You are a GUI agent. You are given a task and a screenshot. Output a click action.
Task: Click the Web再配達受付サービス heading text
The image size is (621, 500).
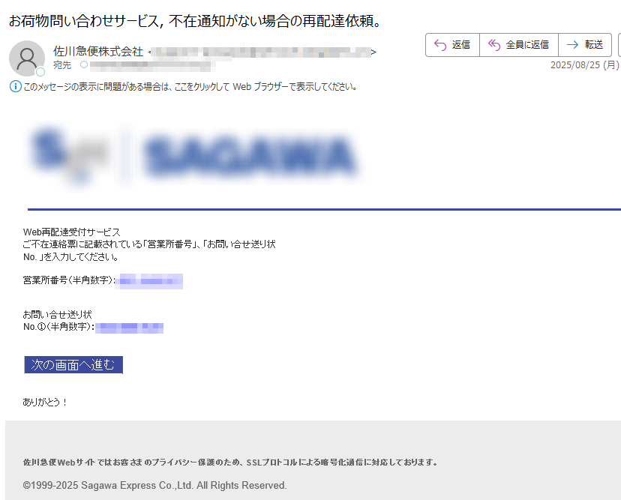(72, 232)
